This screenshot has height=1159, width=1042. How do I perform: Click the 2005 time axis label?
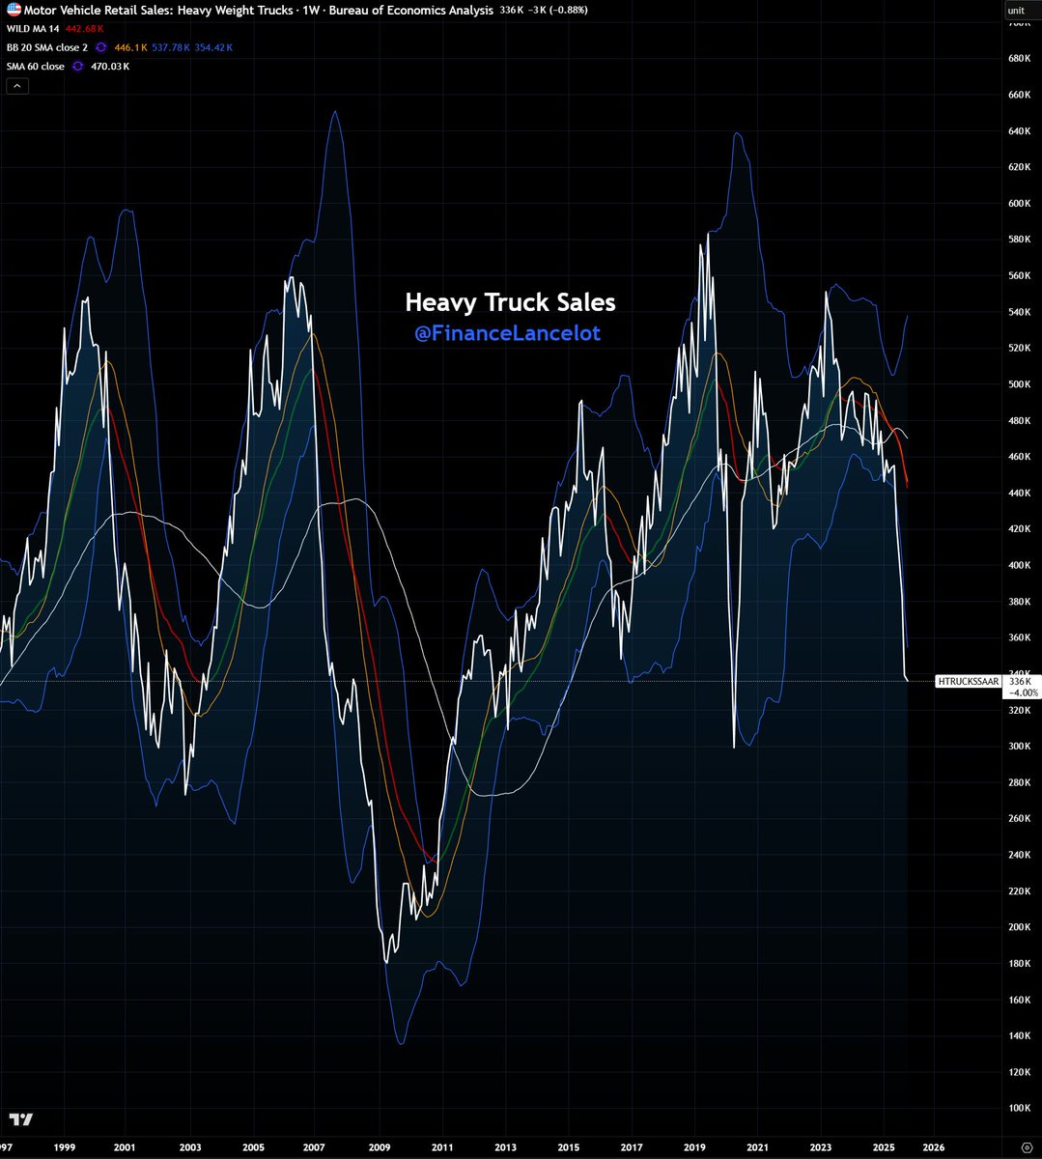tap(253, 1147)
